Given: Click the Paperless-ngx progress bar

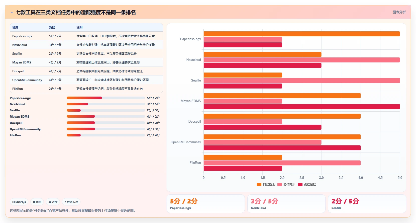Looking at the screenshot, I should tap(106, 98).
